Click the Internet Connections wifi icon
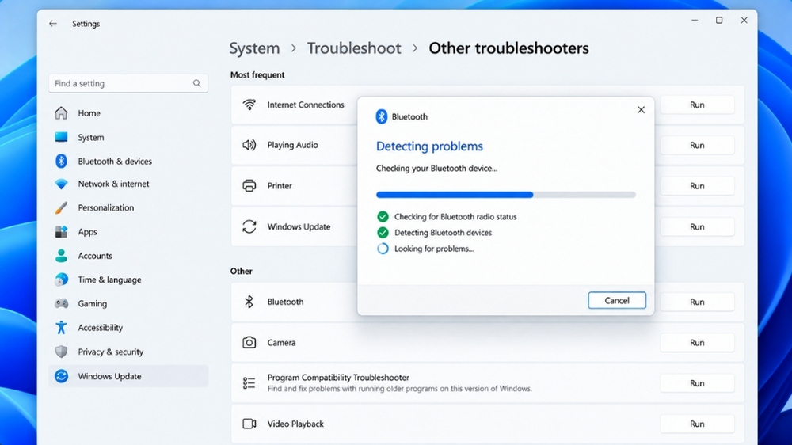792x445 pixels. point(249,105)
